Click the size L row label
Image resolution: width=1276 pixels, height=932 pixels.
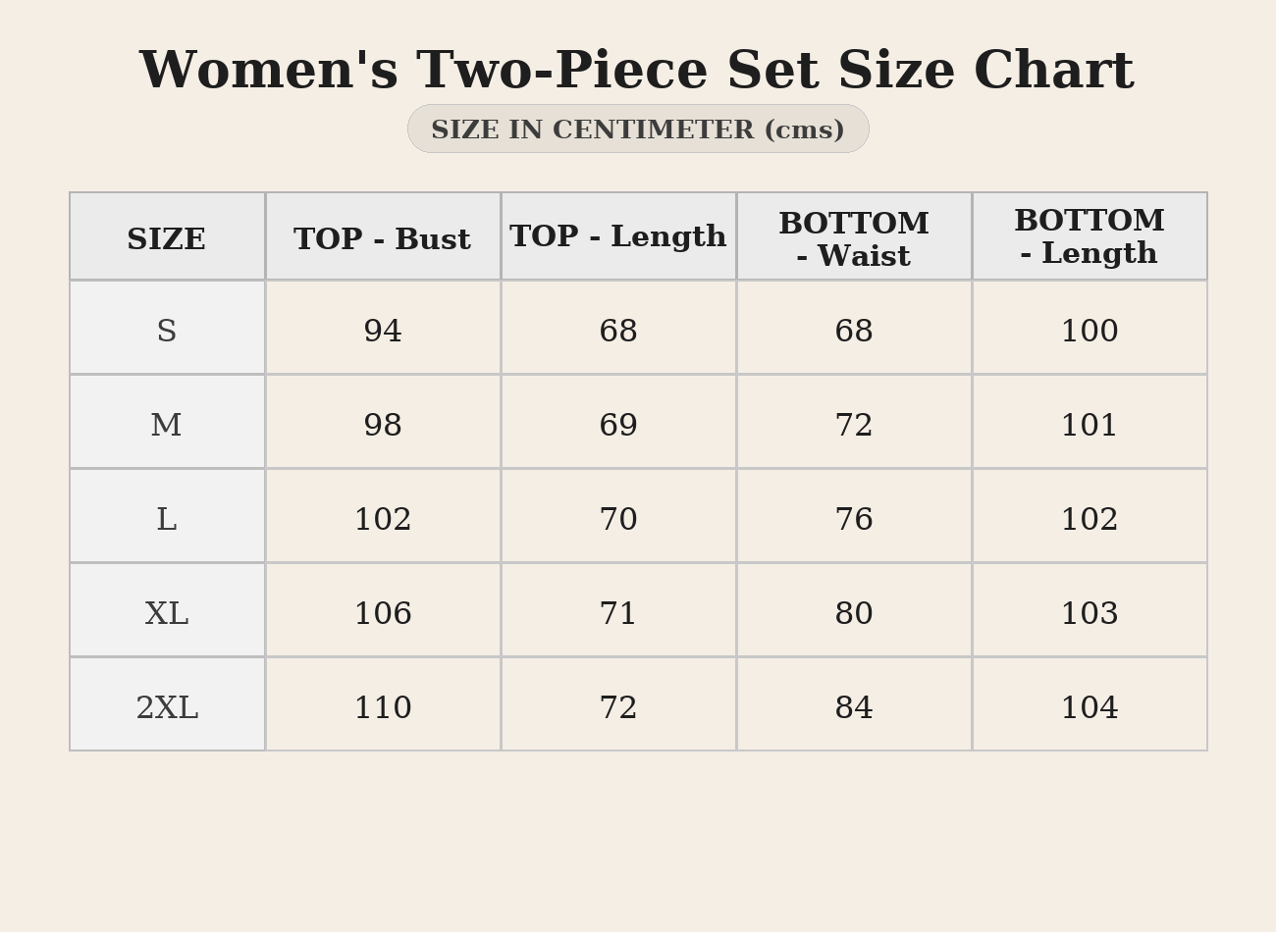[x=167, y=519]
